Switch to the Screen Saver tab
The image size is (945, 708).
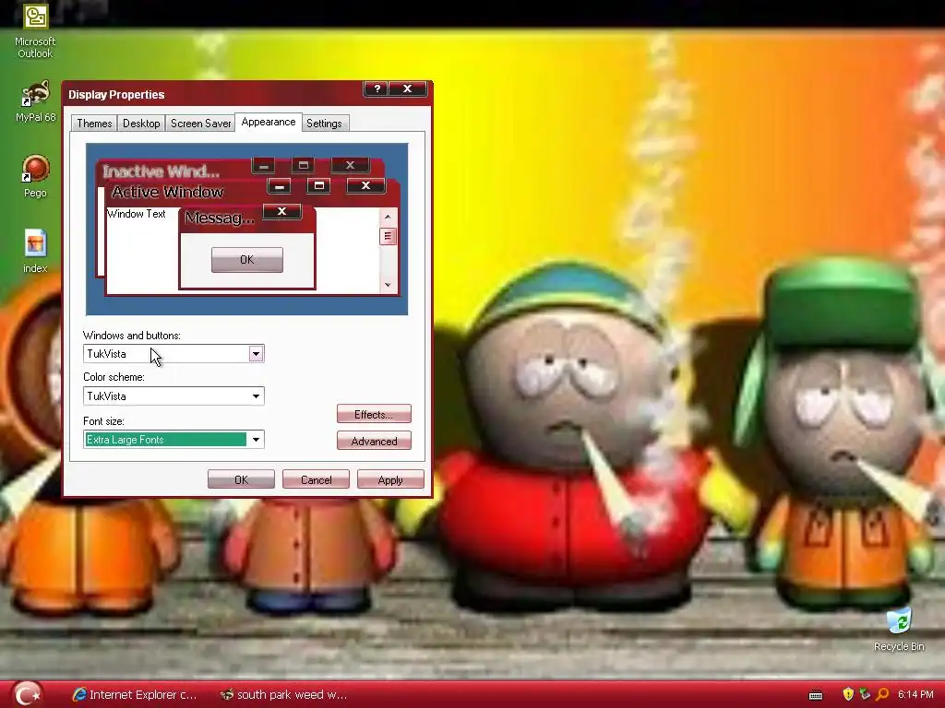(200, 124)
